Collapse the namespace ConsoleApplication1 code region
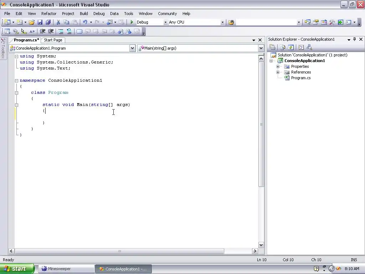This screenshot has width=365, height=274. pyautogui.click(x=16, y=81)
